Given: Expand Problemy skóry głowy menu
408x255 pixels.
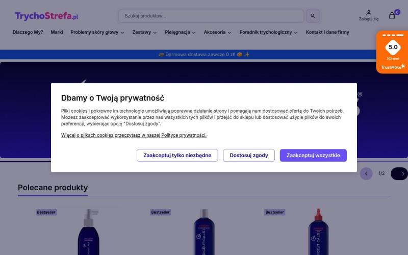Looking at the screenshot, I should point(97,32).
